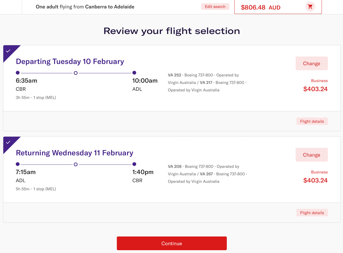Open Flight details for the departing flight
This screenshot has height=253, width=343.
pos(312,121)
